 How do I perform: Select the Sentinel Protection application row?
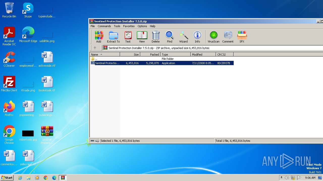coord(162,63)
